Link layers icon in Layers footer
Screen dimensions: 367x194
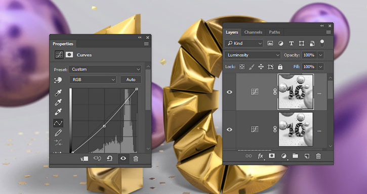point(249,156)
